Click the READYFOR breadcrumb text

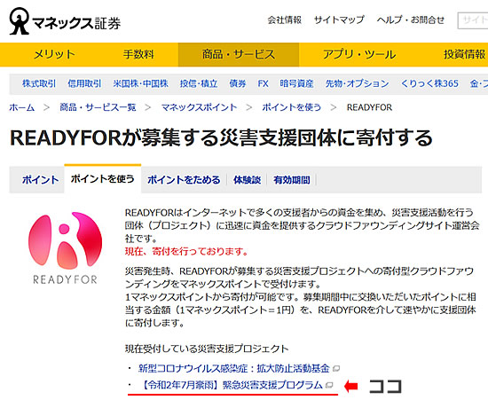pyautogui.click(x=369, y=107)
